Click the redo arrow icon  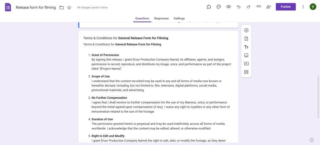pos(248,7)
